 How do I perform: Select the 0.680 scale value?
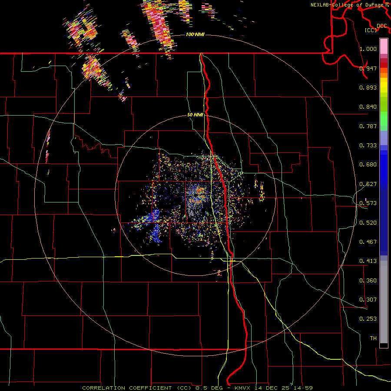(368, 165)
